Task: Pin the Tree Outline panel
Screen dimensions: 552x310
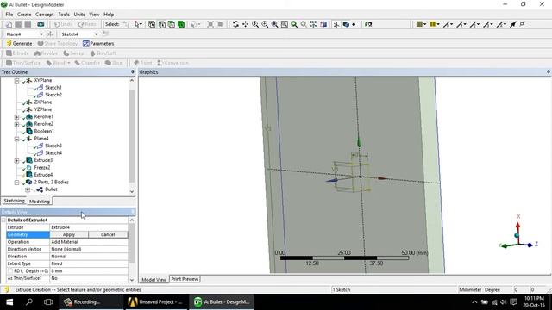Action: pyautogui.click(x=132, y=72)
